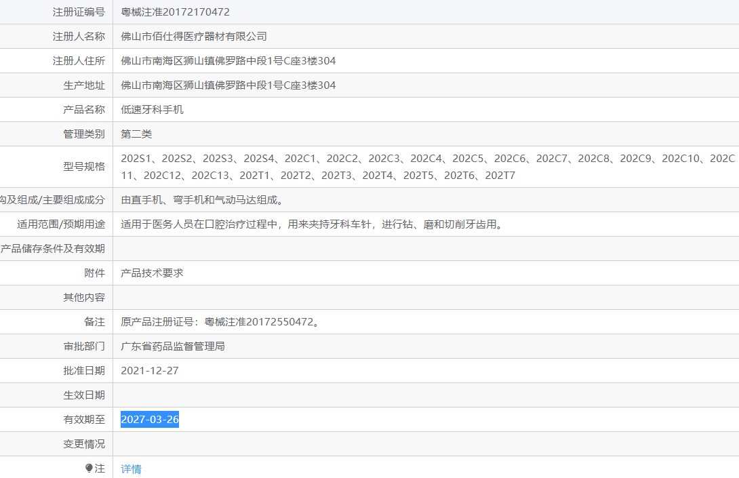Click the 注册证编号 label
739x478 pixels.
click(79, 12)
